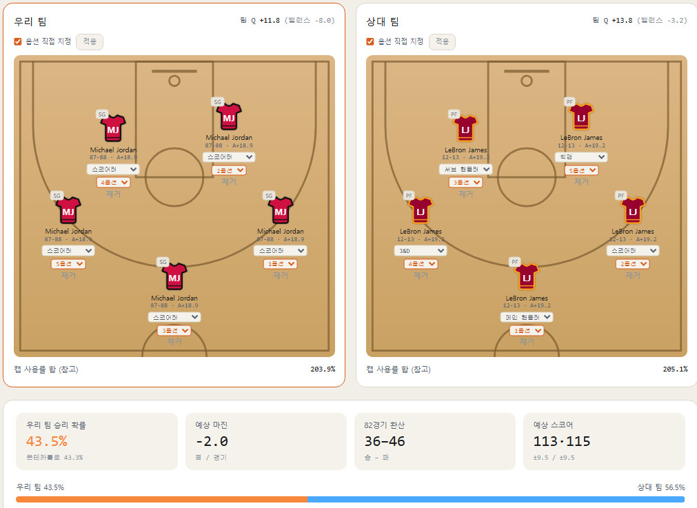Click PF badge on the 메인 핸들러 LeBron

(x=515, y=262)
